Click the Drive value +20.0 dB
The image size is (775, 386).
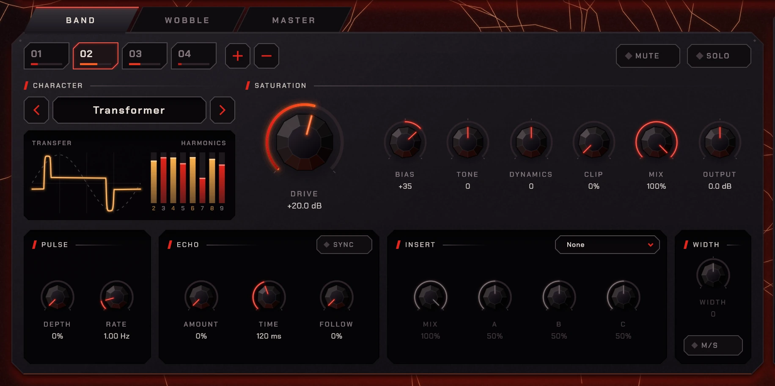[305, 206]
